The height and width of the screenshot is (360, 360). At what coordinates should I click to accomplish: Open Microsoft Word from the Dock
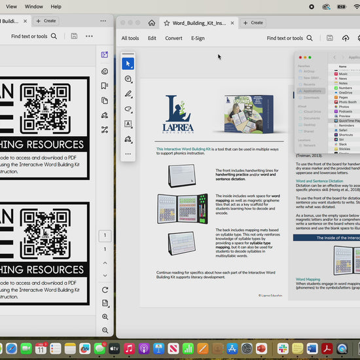(x=312, y=349)
